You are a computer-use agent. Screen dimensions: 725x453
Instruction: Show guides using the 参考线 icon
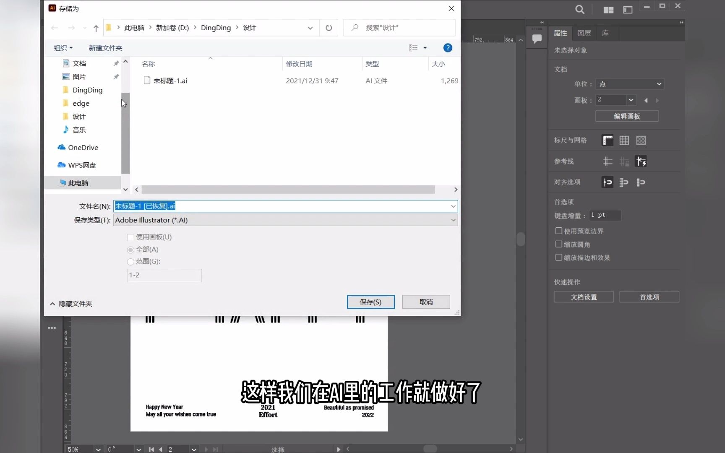tap(608, 161)
